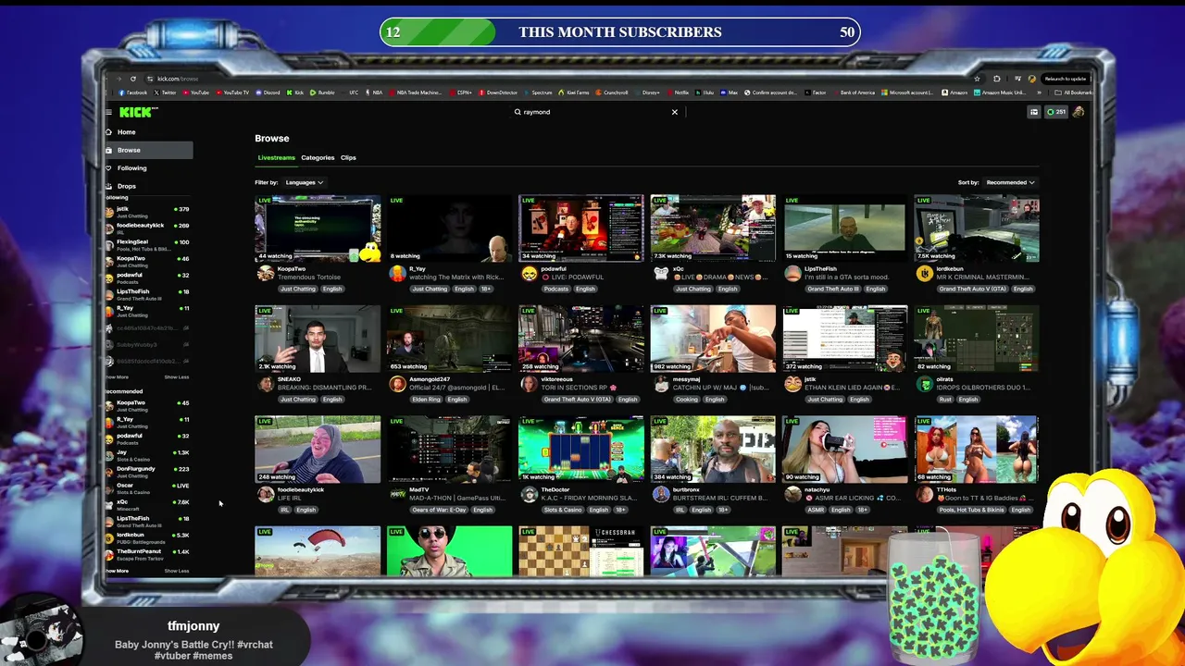
Task: Open DonFlurgundy in the Recommended list
Action: coord(148,472)
